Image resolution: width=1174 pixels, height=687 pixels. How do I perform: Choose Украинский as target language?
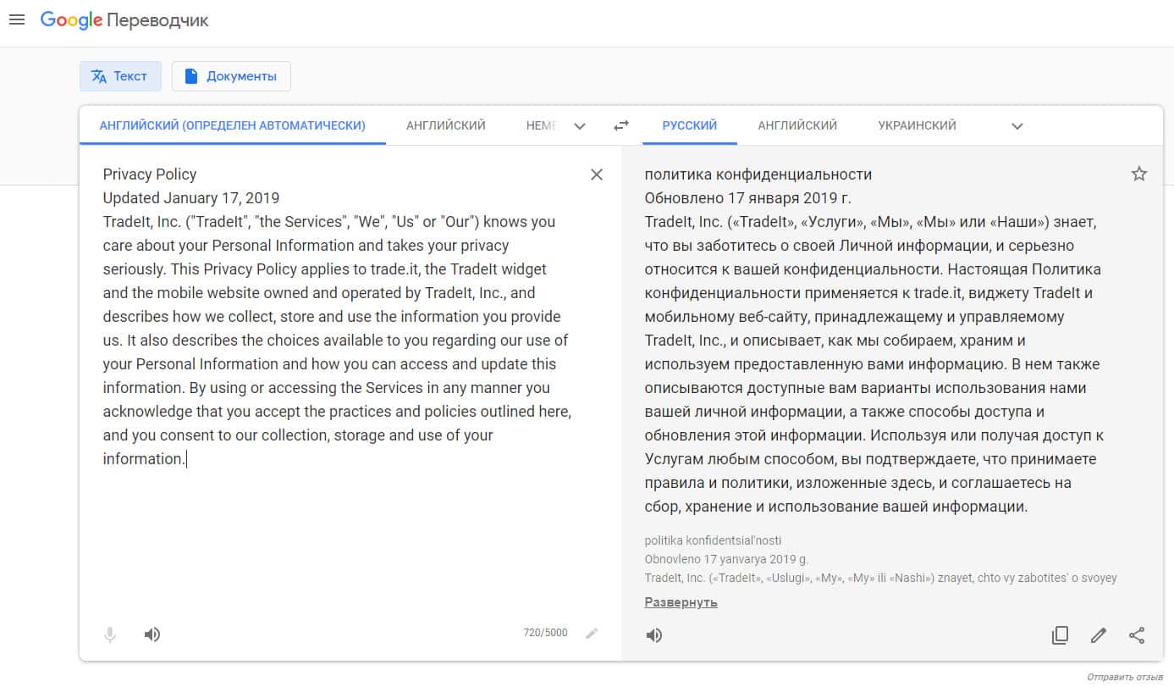pyautogui.click(x=917, y=125)
